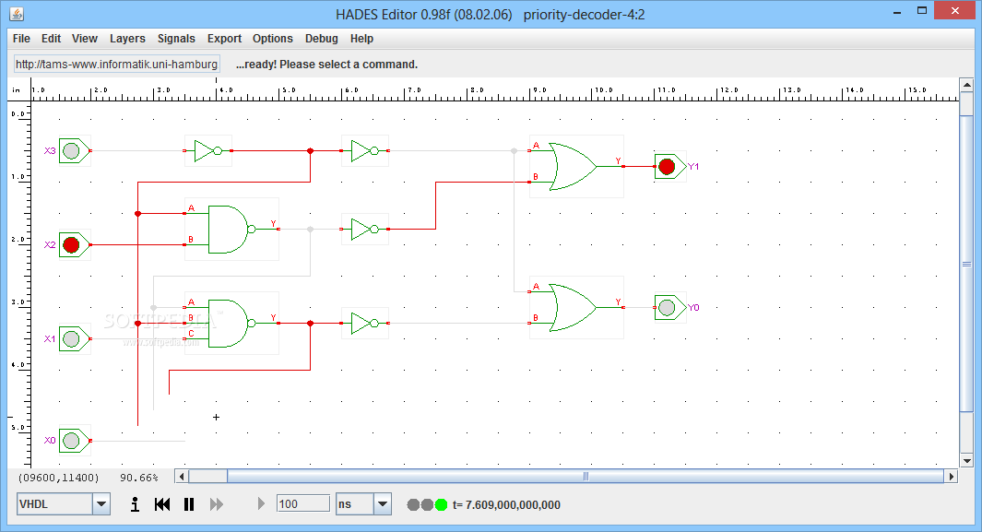982x532 pixels.
Task: Click input B of Y0 OR gate
Action: click(530, 323)
